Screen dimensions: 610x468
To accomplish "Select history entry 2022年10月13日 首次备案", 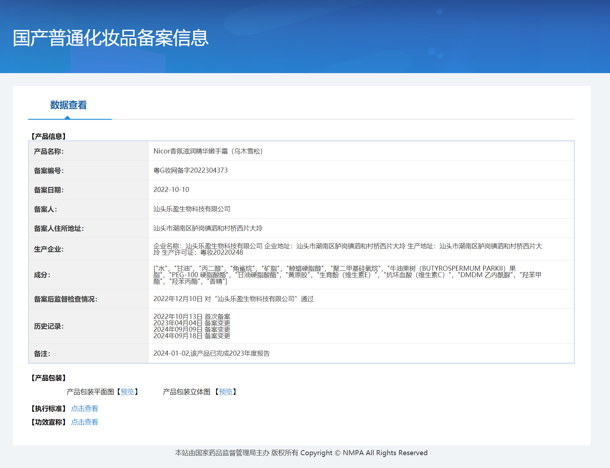I will click(192, 316).
